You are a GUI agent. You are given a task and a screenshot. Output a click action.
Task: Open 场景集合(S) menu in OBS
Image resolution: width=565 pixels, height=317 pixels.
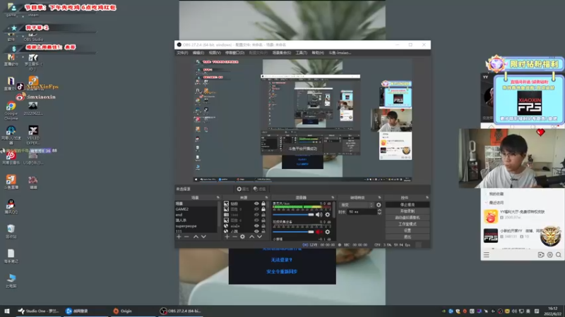tap(281, 53)
